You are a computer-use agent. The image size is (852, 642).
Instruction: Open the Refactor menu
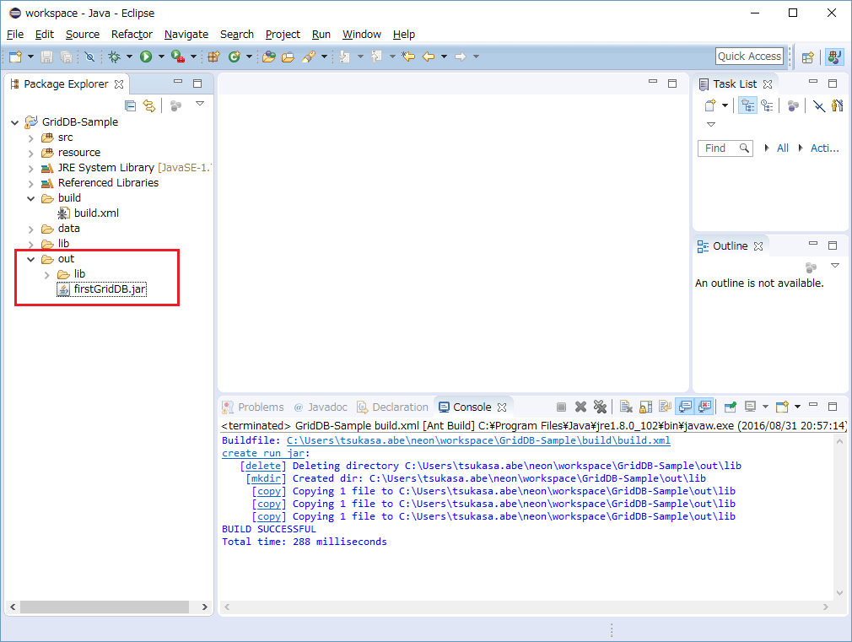(x=132, y=35)
